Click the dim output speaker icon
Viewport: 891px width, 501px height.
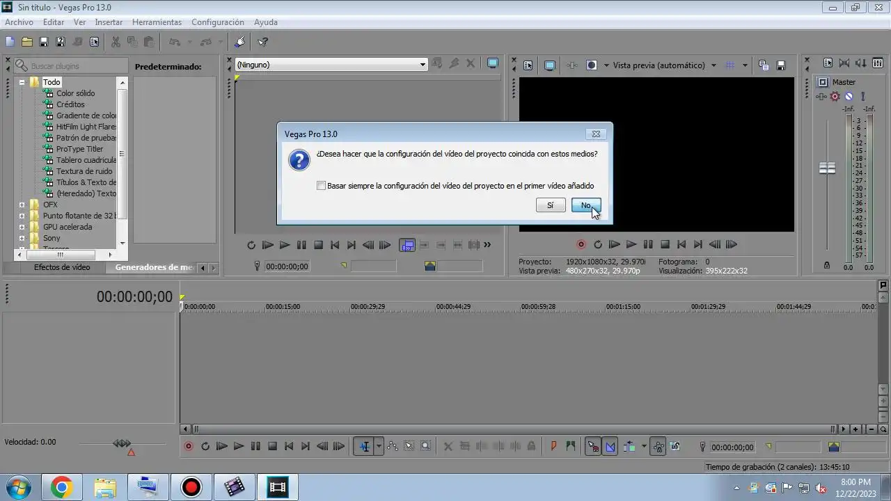click(x=861, y=63)
